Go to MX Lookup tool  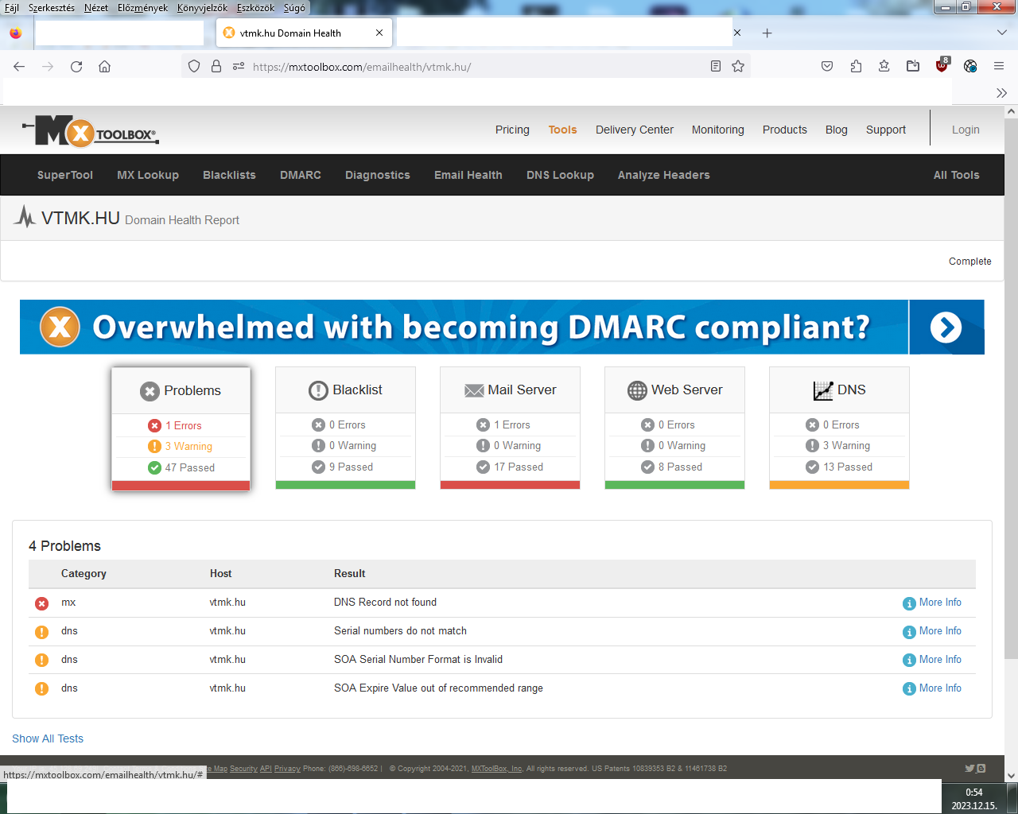tap(148, 175)
